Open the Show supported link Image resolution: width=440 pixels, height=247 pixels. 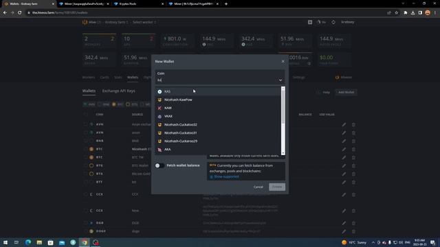(x=225, y=177)
